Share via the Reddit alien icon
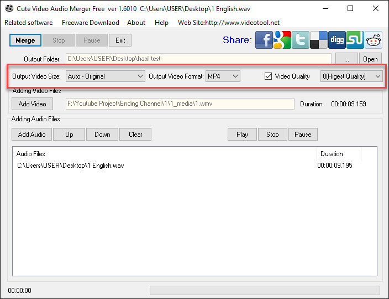 (374, 40)
